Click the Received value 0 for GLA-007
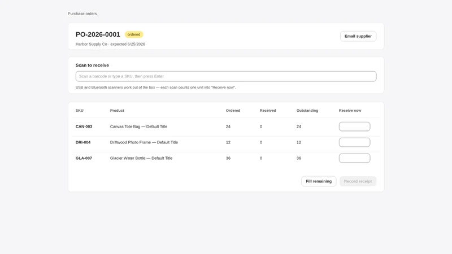 pyautogui.click(x=261, y=158)
